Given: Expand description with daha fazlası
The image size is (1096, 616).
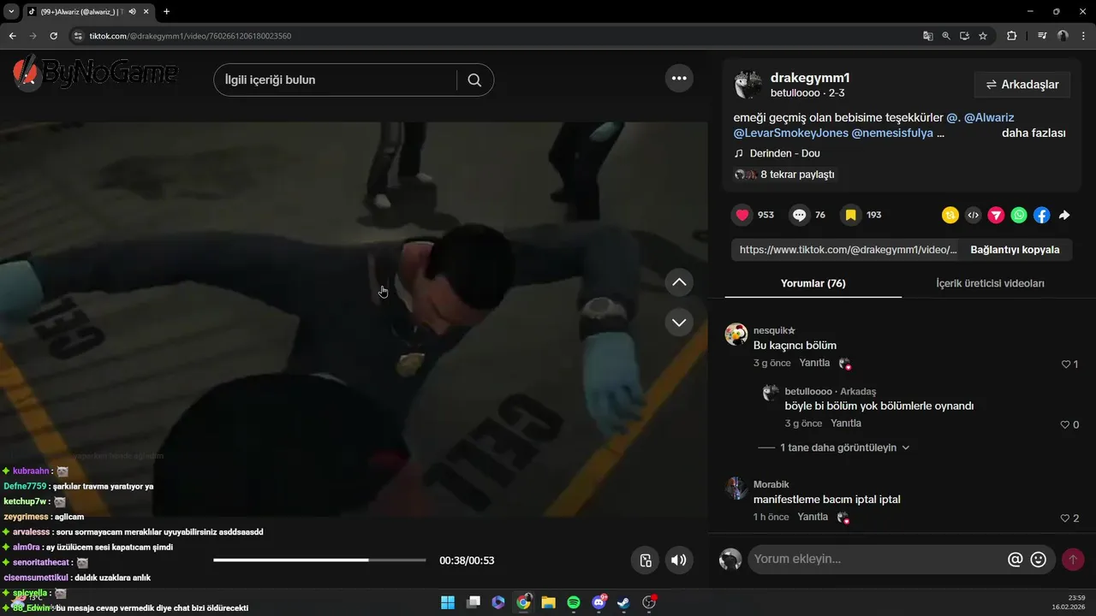Looking at the screenshot, I should [1033, 133].
